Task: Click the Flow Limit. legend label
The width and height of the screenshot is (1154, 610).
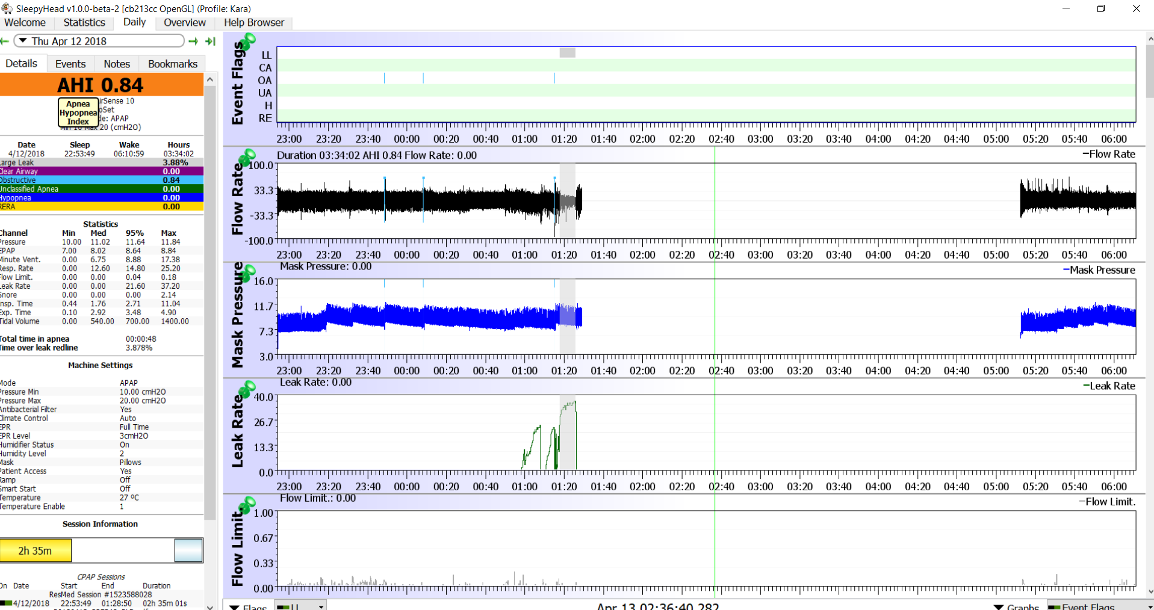Action: (1106, 502)
